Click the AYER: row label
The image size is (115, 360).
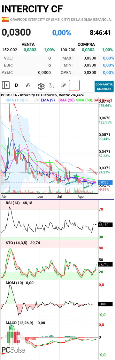(x=7, y=72)
